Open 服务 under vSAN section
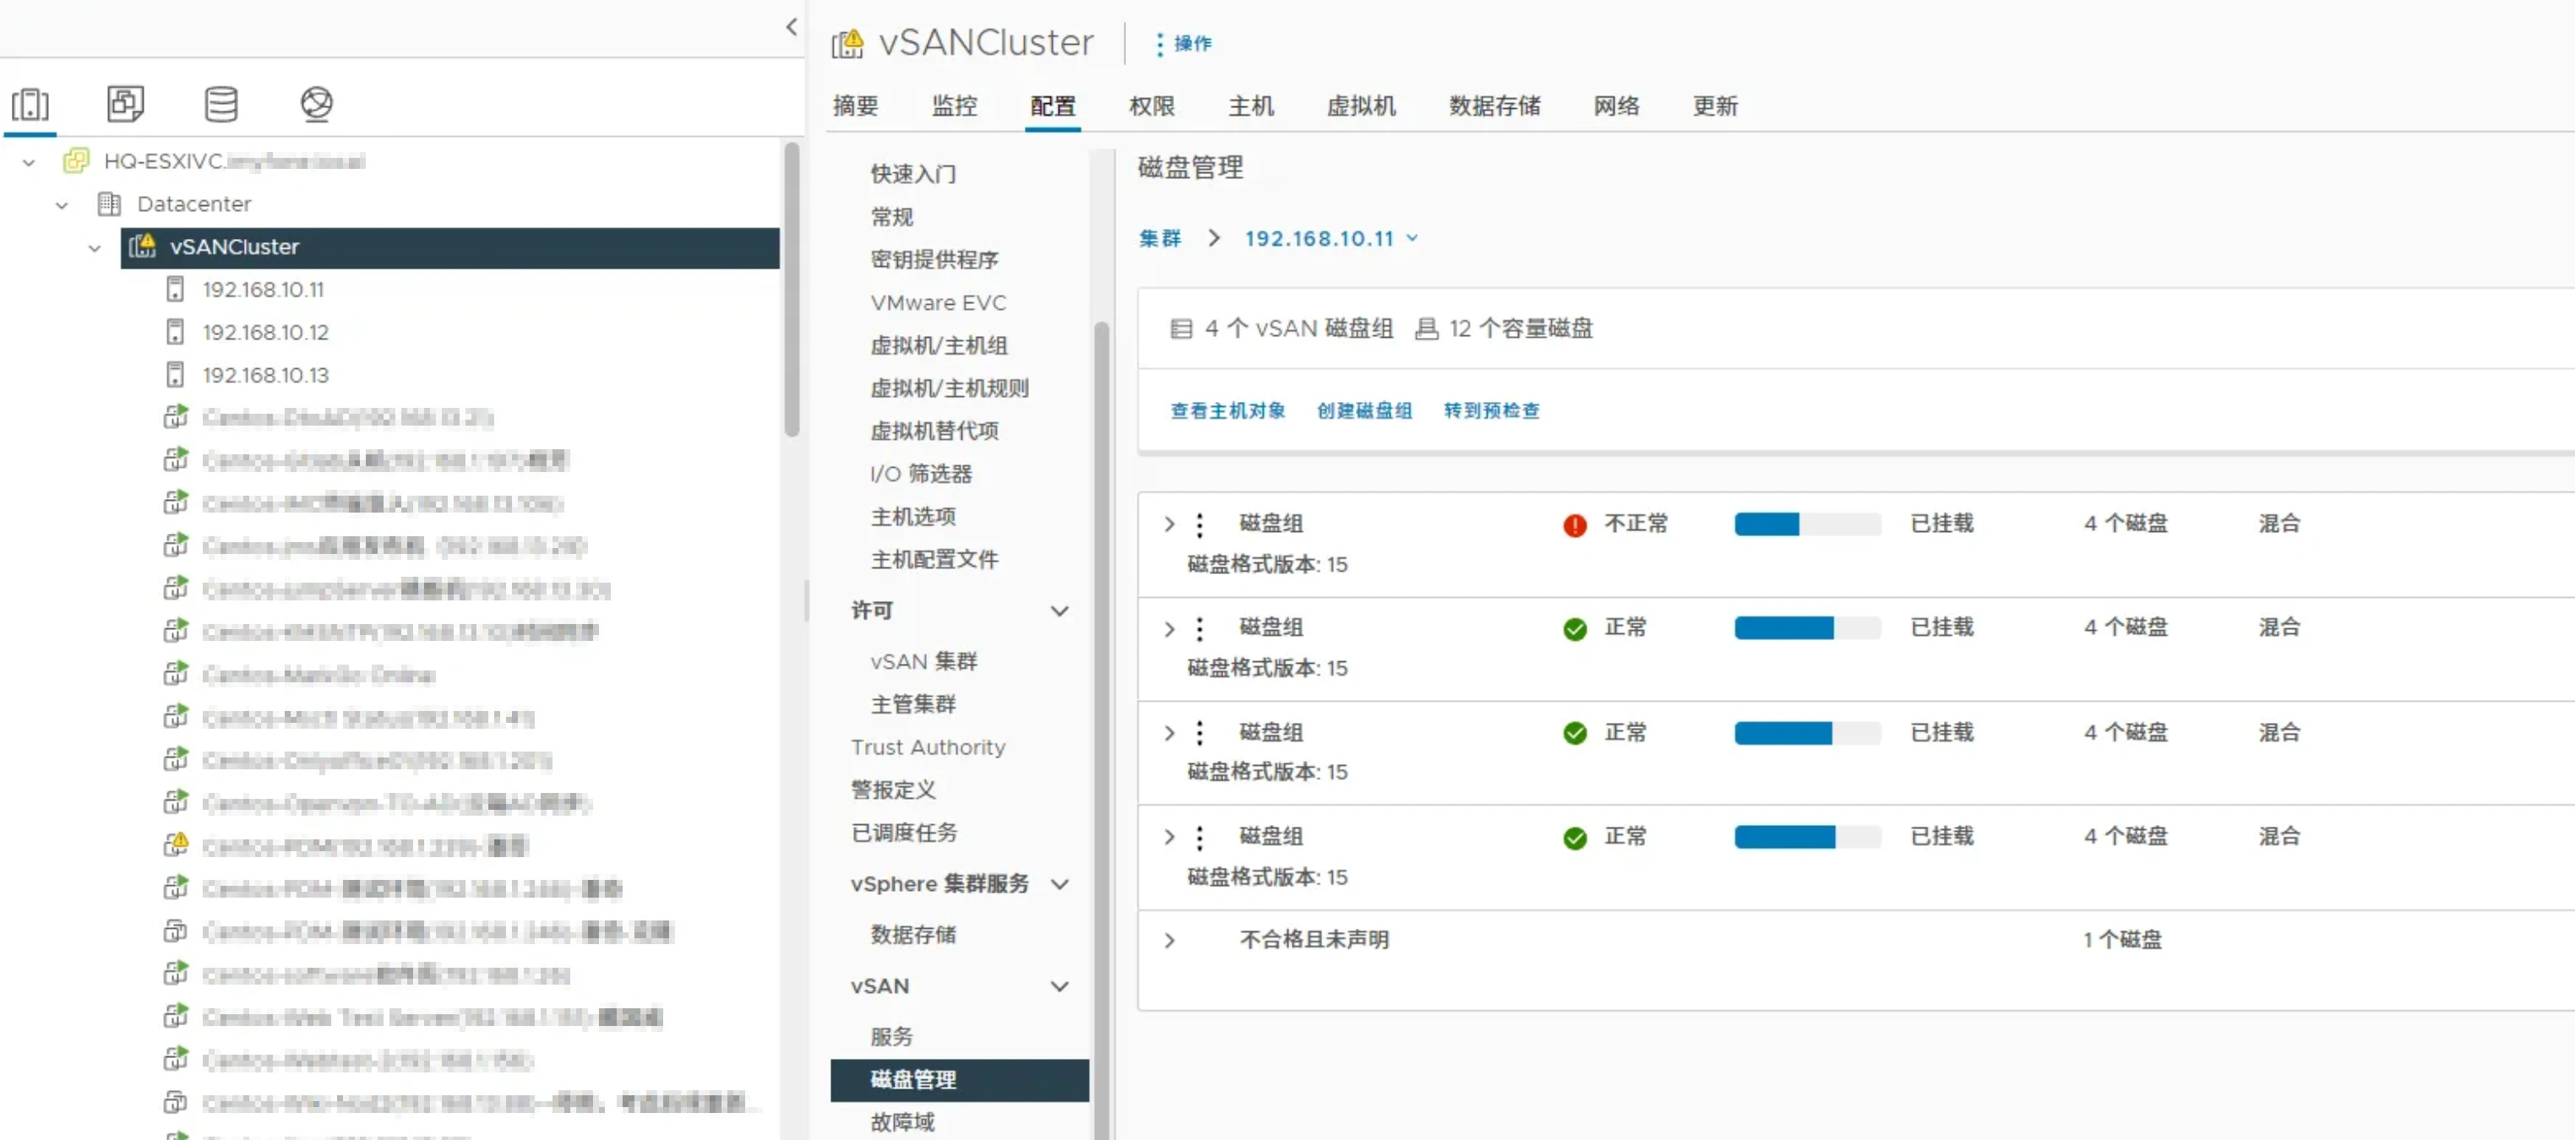2575x1140 pixels. pos(890,1037)
